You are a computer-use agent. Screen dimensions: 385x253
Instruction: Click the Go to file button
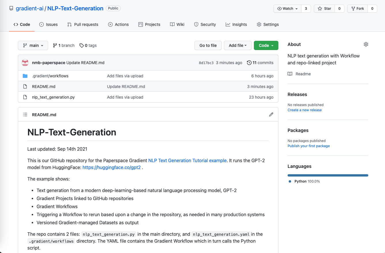[208, 45]
